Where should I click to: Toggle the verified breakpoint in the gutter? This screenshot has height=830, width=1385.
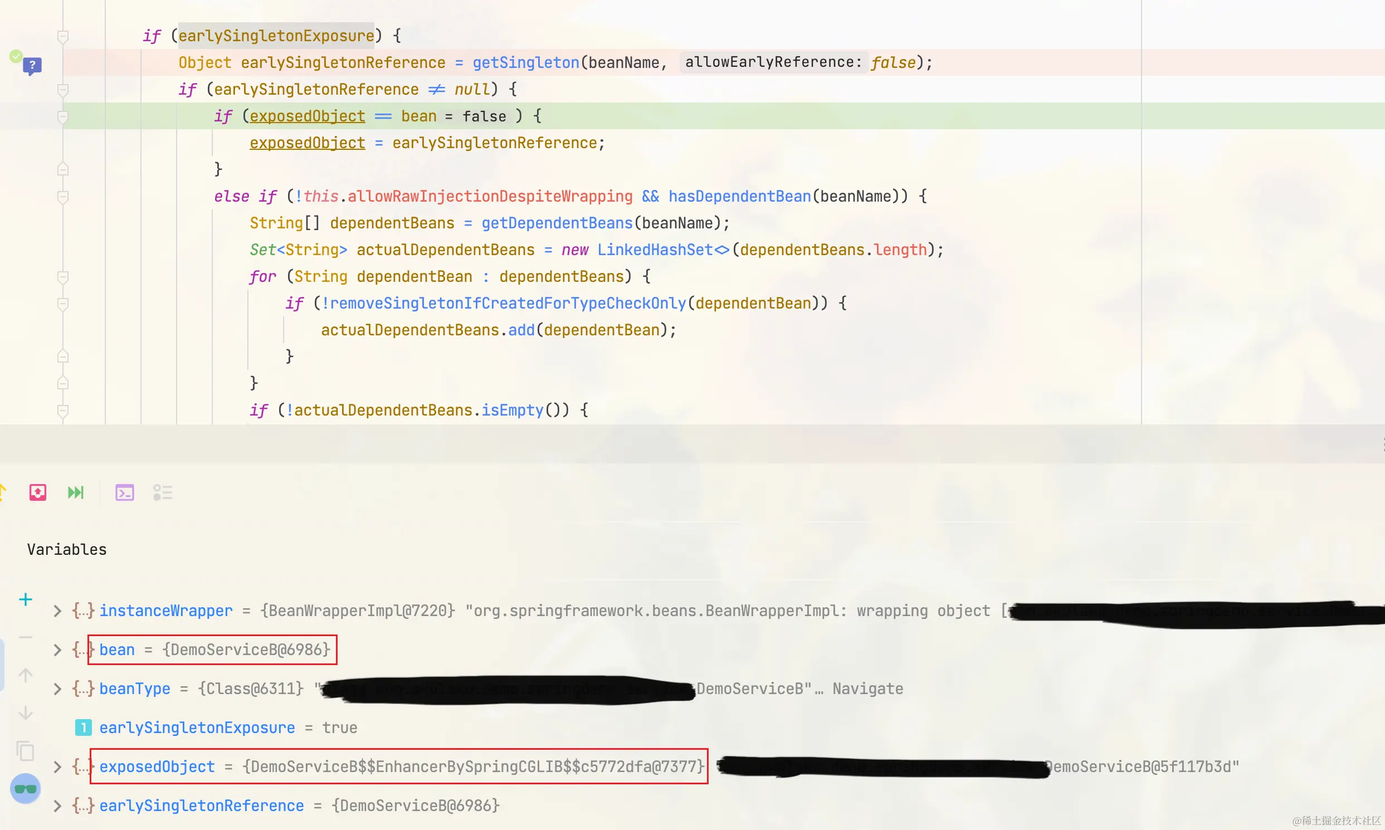(16, 56)
